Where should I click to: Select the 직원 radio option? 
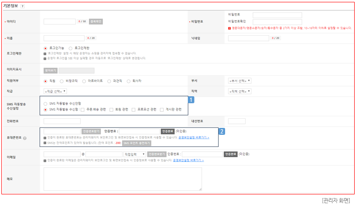[x=46, y=81]
